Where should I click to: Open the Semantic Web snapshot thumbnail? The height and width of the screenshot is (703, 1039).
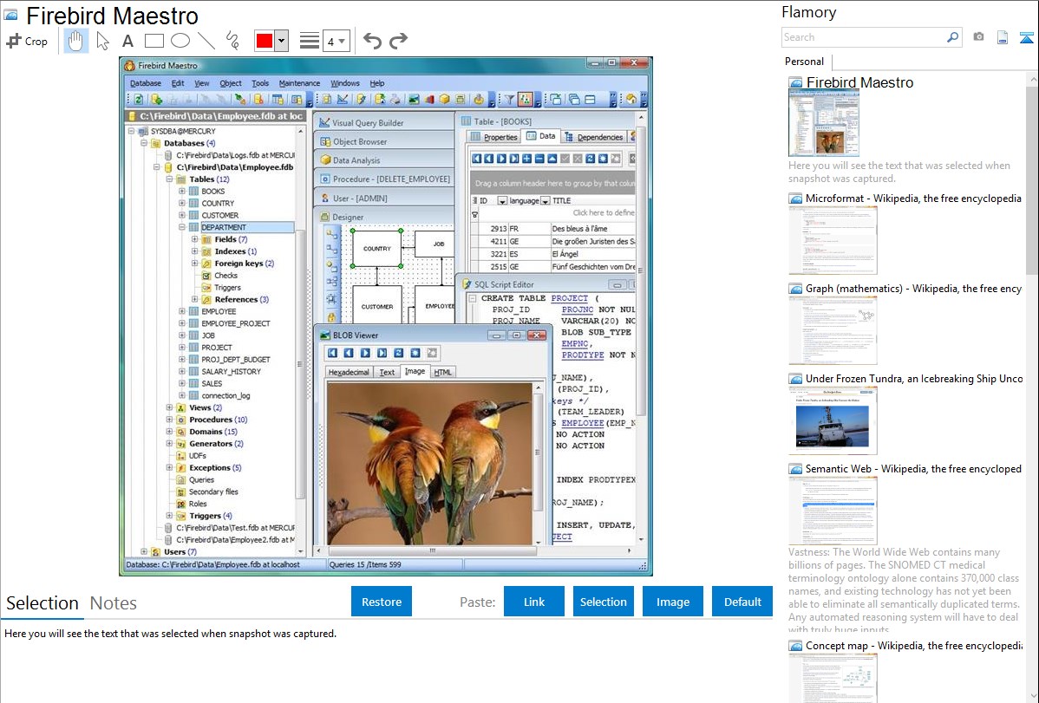point(833,511)
